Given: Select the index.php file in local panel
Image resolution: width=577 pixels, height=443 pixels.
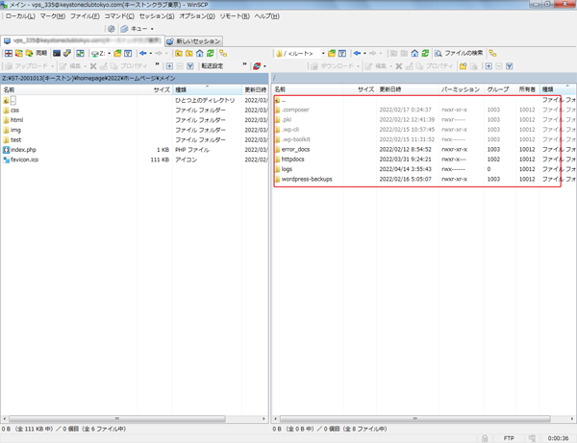Looking at the screenshot, I should point(23,150).
